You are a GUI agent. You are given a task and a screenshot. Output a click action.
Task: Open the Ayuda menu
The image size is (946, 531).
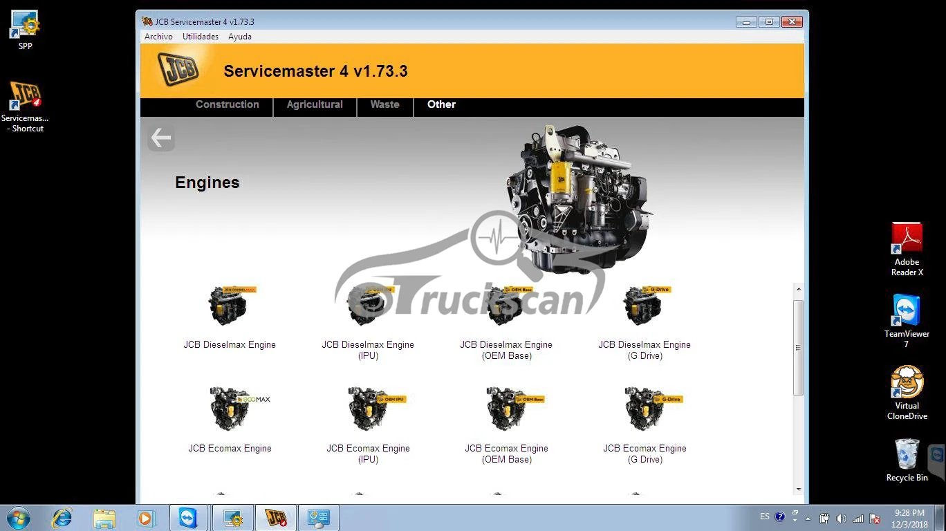tap(240, 37)
